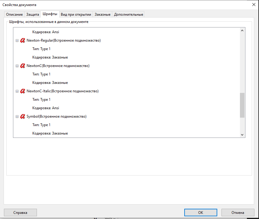Click the Symbol font icon

click(23, 116)
